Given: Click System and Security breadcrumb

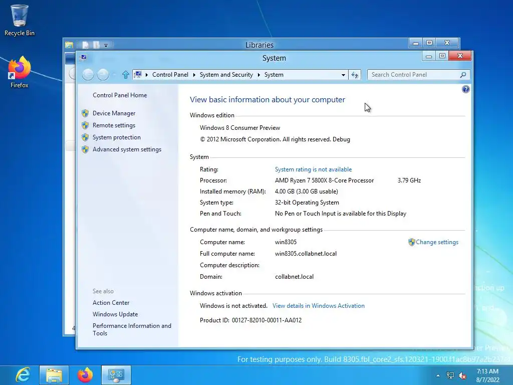Looking at the screenshot, I should (x=226, y=75).
